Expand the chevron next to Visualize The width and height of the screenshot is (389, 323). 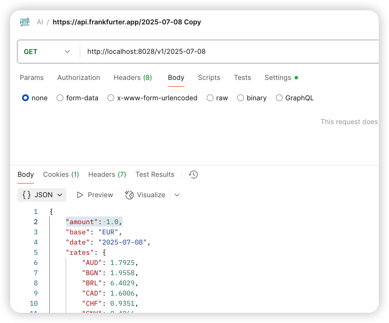(177, 195)
